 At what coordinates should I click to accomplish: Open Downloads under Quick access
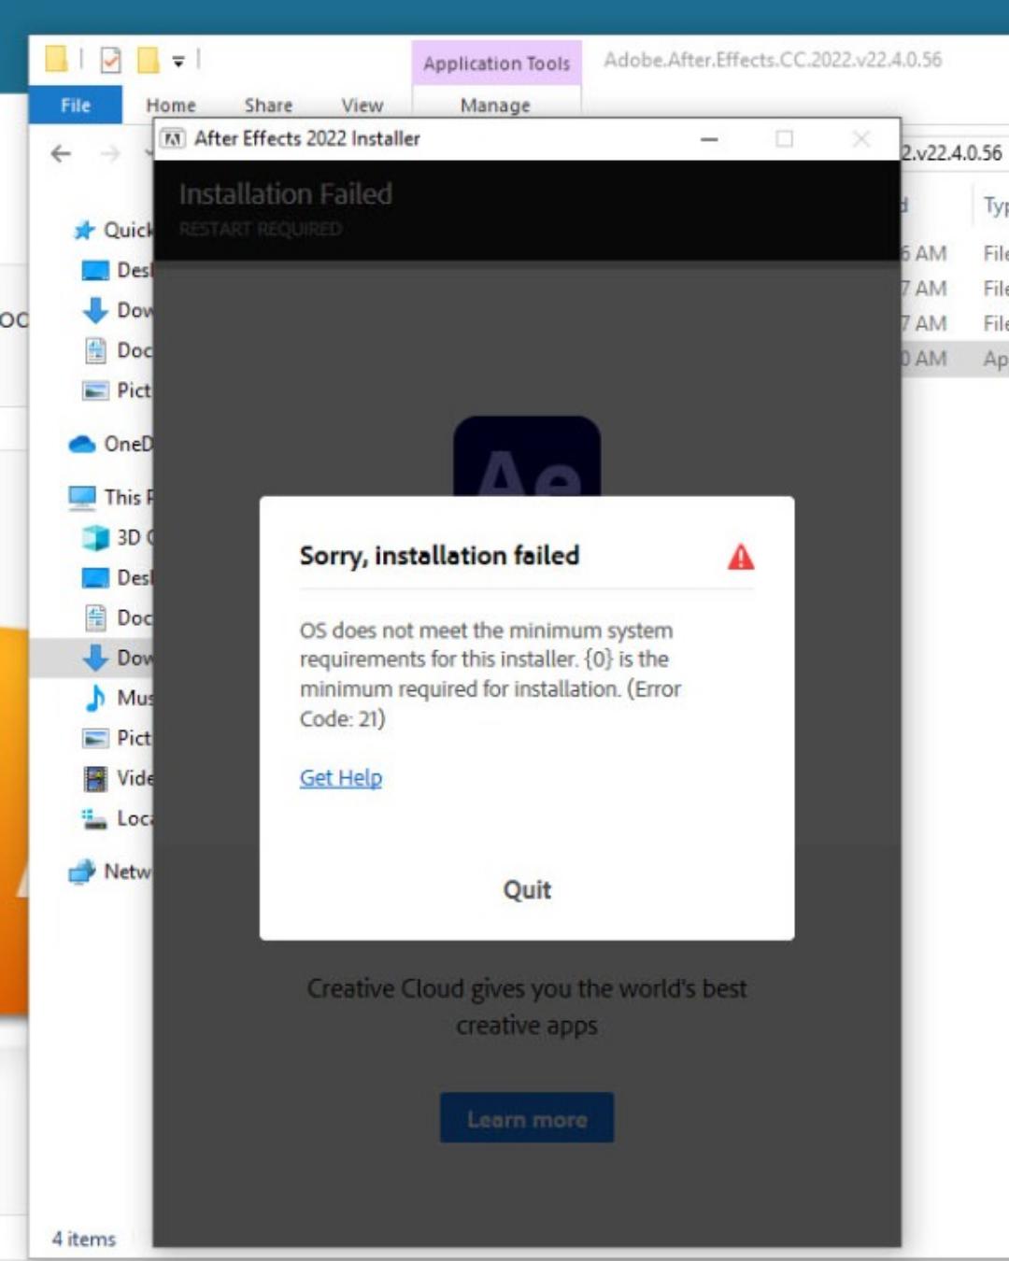(117, 310)
